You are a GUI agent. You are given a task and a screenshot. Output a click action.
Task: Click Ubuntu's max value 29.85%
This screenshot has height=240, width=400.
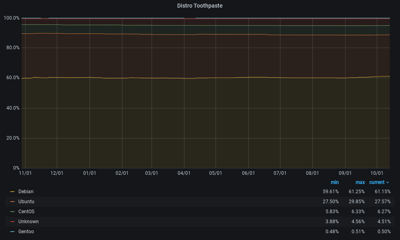356,202
